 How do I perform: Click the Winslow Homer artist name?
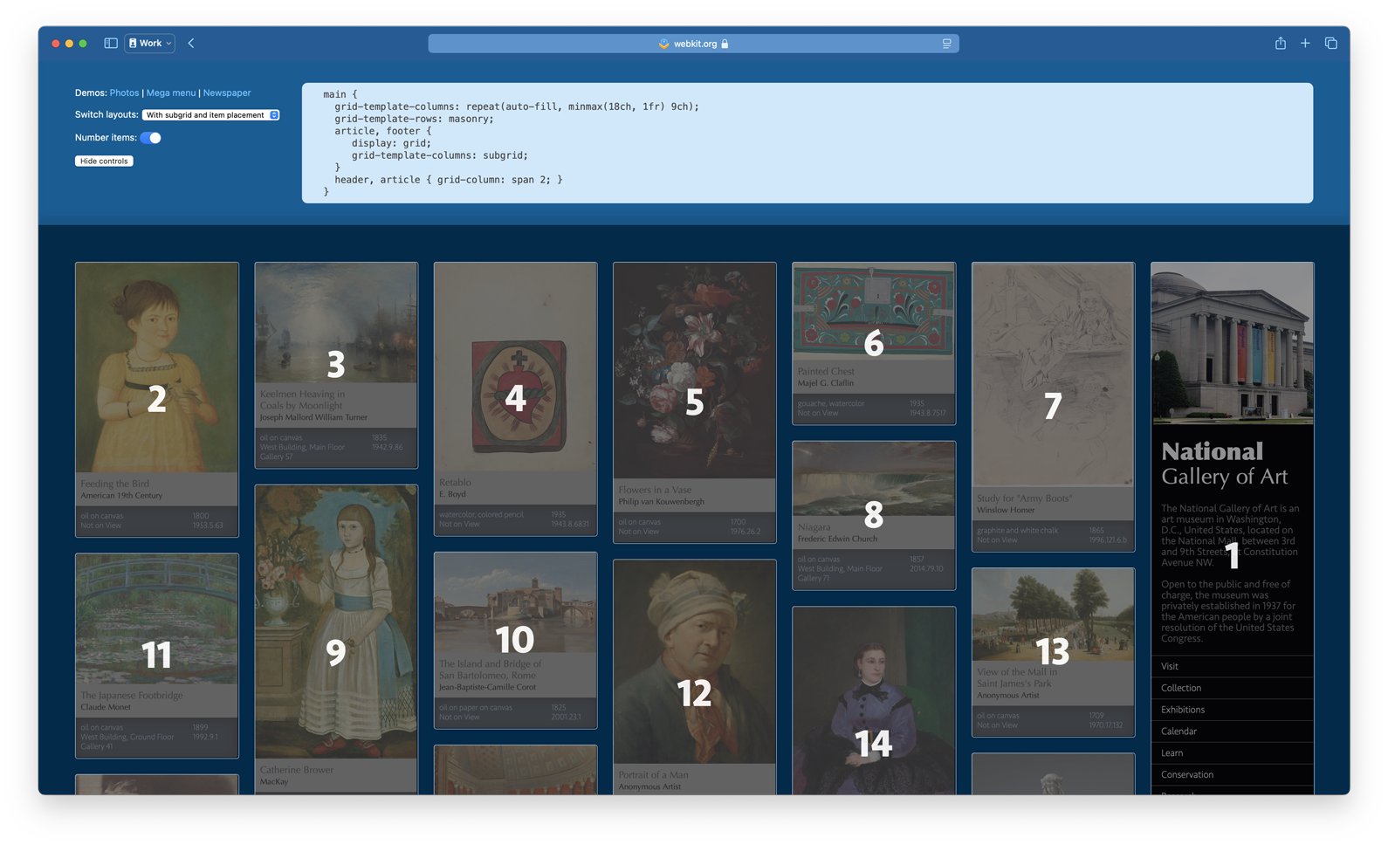1006,510
